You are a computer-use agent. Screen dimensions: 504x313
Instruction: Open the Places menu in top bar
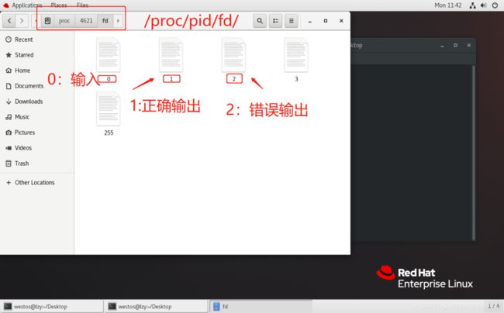pyautogui.click(x=59, y=5)
